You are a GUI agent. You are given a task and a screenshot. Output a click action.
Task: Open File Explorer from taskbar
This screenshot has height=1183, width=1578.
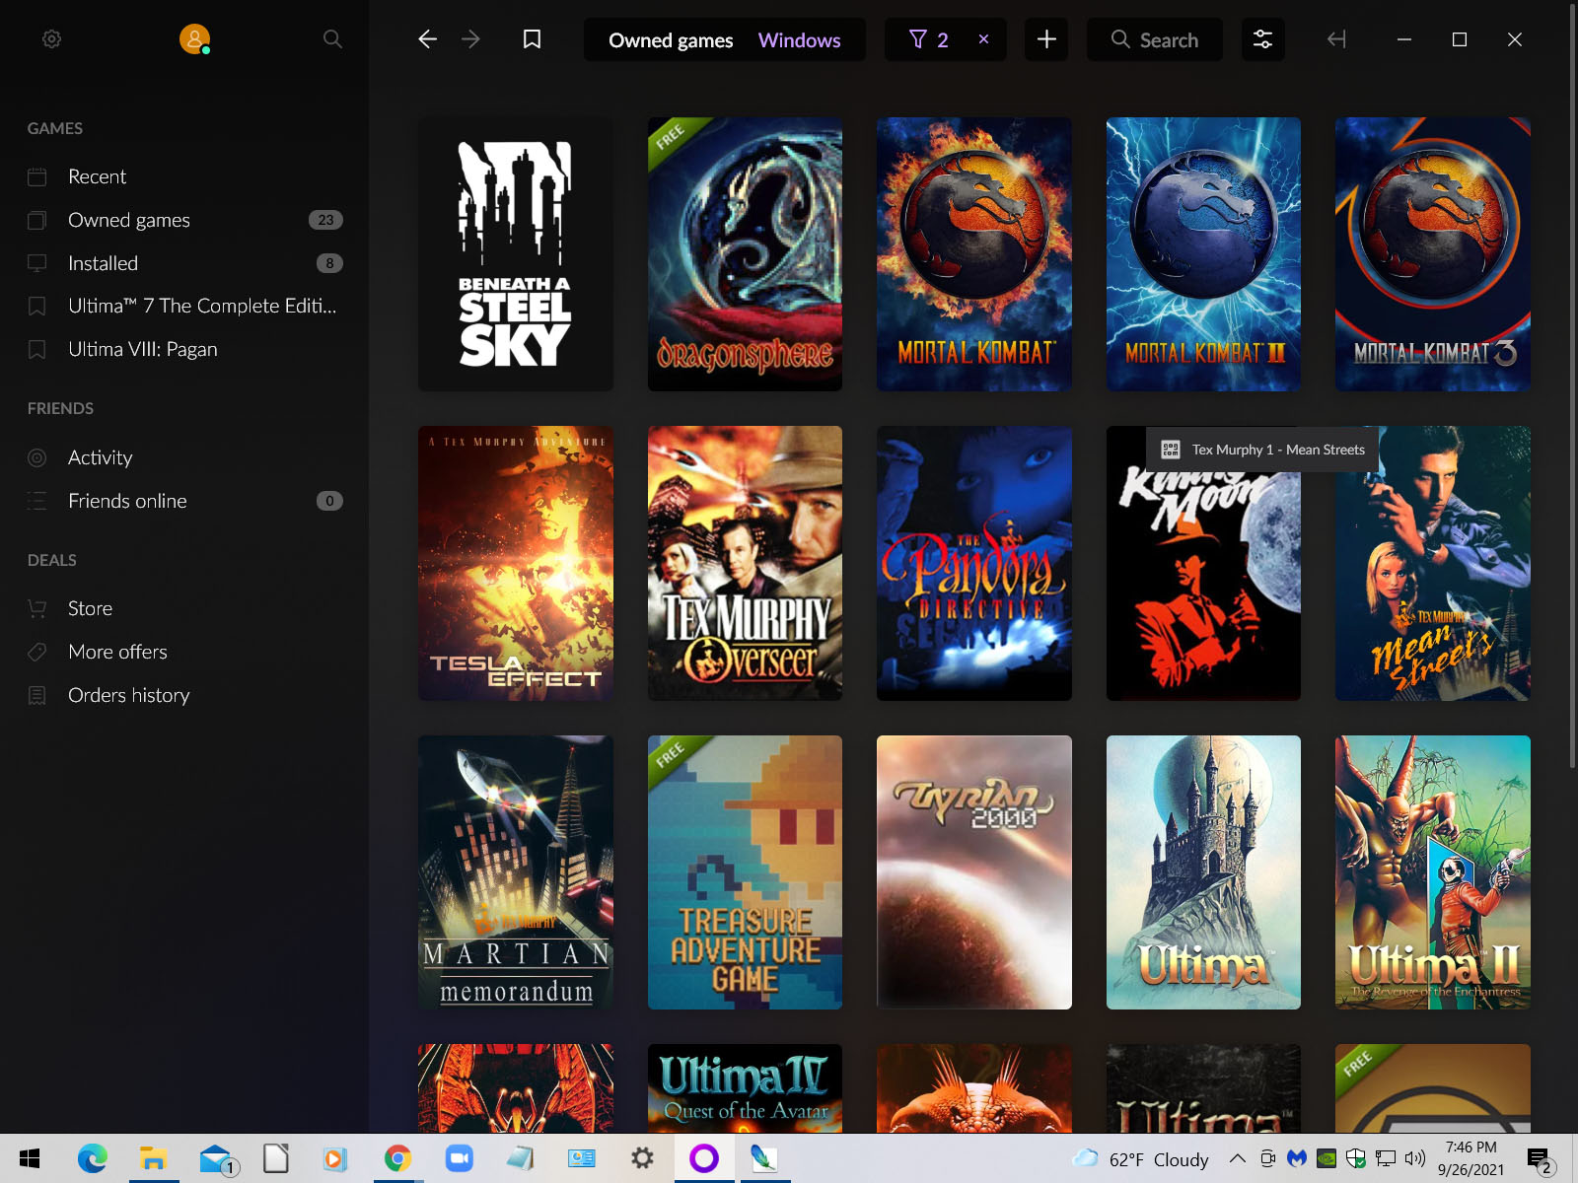153,1158
